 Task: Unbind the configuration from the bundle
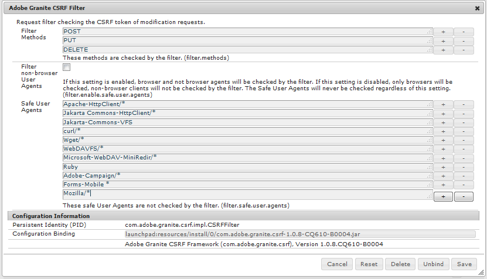point(433,264)
